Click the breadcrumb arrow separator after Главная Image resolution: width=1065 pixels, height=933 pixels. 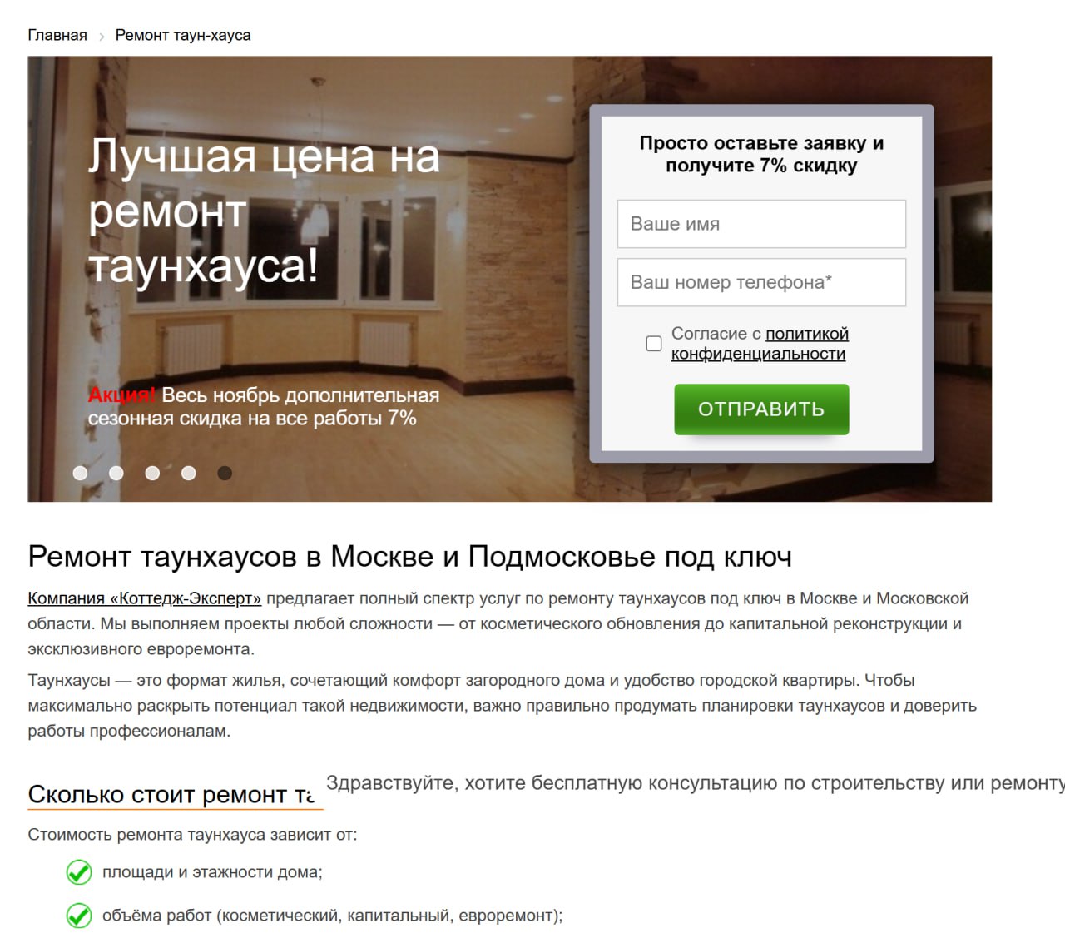click(102, 37)
